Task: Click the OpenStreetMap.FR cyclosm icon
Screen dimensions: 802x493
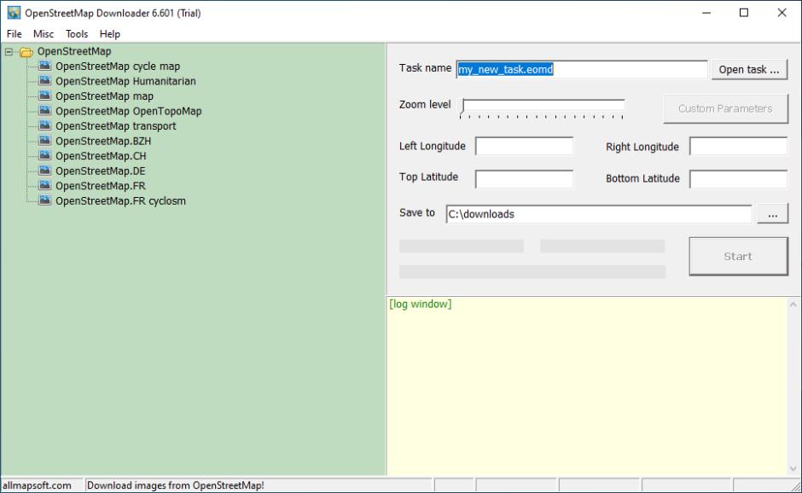Action: 45,200
